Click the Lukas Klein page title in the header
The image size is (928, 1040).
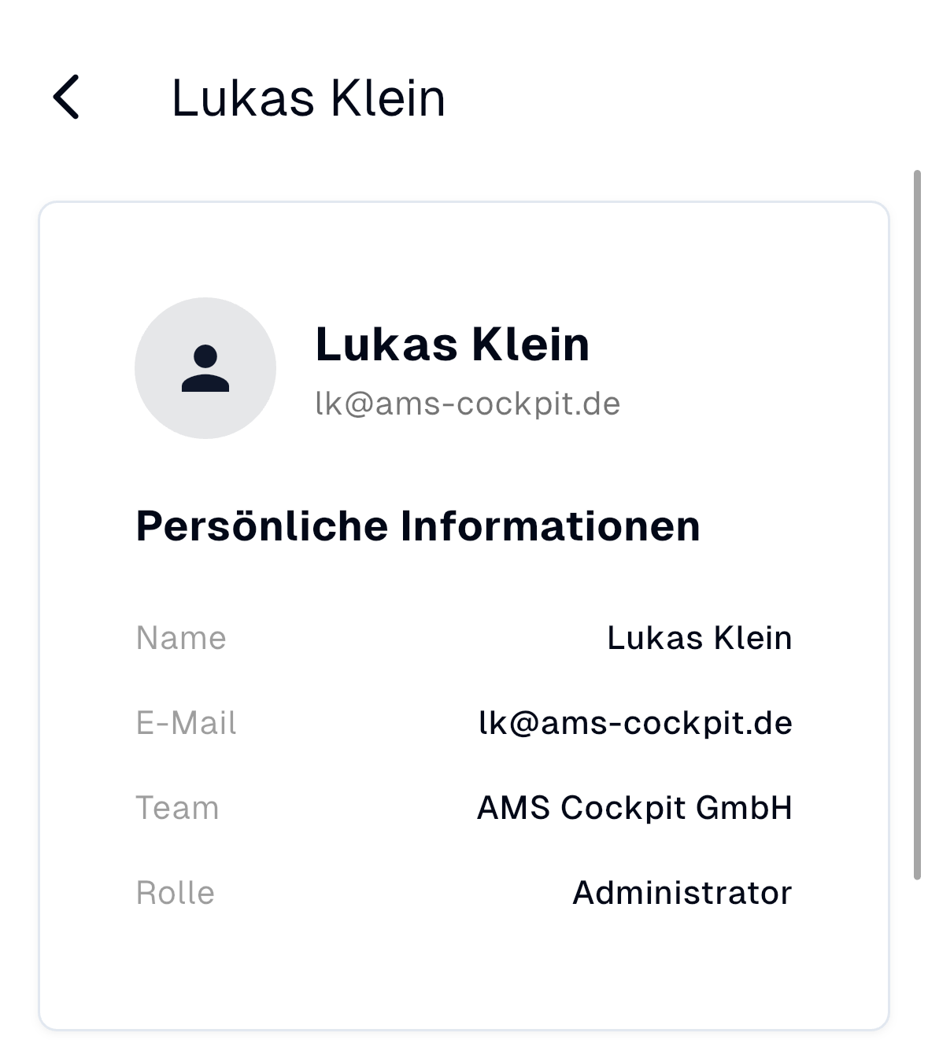point(308,98)
